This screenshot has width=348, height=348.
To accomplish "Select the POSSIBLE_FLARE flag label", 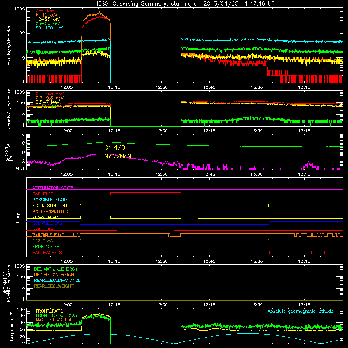I will [50, 200].
